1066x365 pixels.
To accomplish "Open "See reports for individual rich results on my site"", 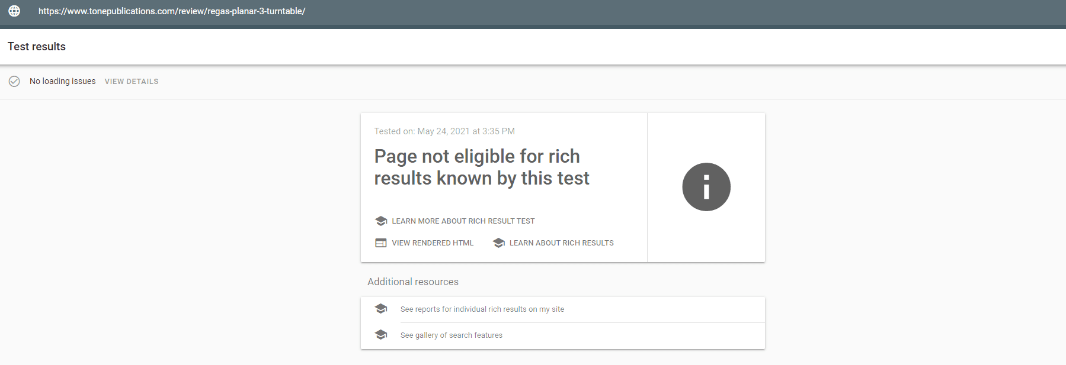I will point(482,309).
